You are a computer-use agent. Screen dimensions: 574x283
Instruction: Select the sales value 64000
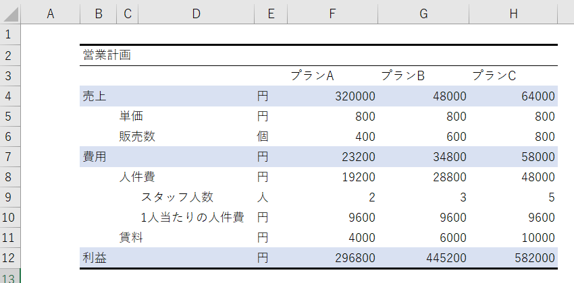[x=538, y=96]
